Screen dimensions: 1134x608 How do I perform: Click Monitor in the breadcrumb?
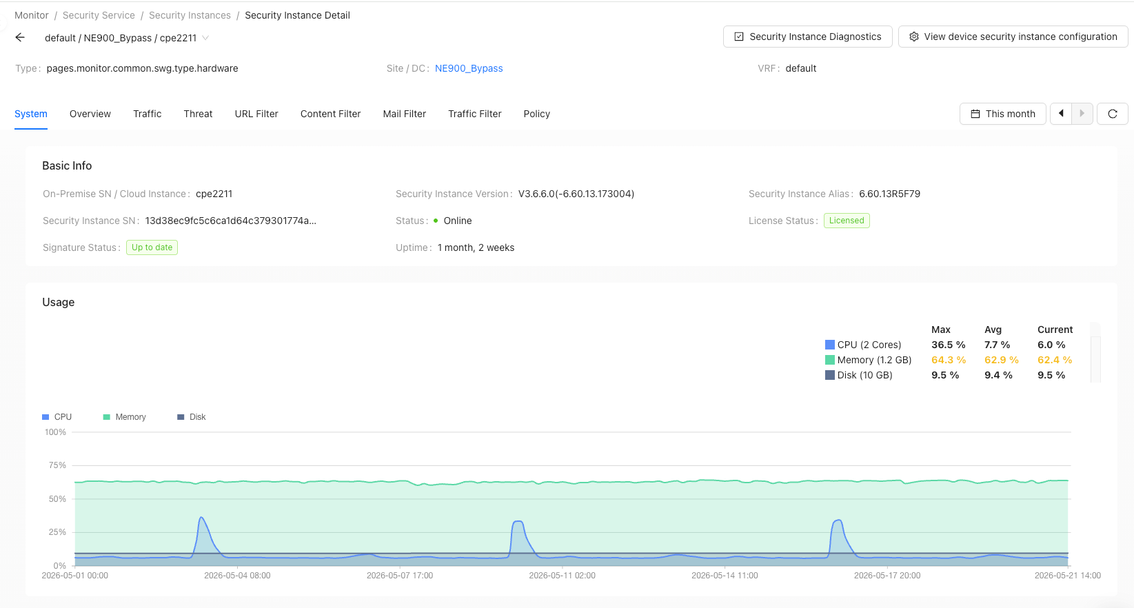tap(32, 15)
